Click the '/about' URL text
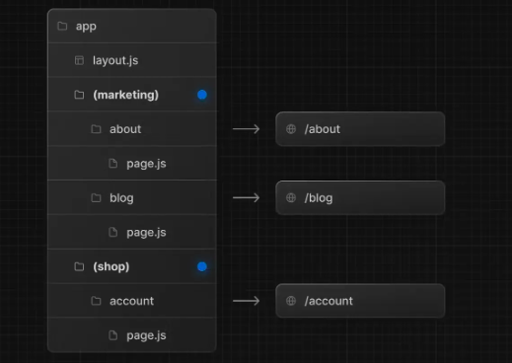512x363 pixels. [323, 129]
